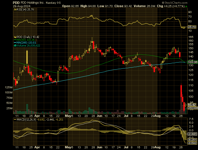
Task: Click the Open 92.65 value
Action: point(70,6)
